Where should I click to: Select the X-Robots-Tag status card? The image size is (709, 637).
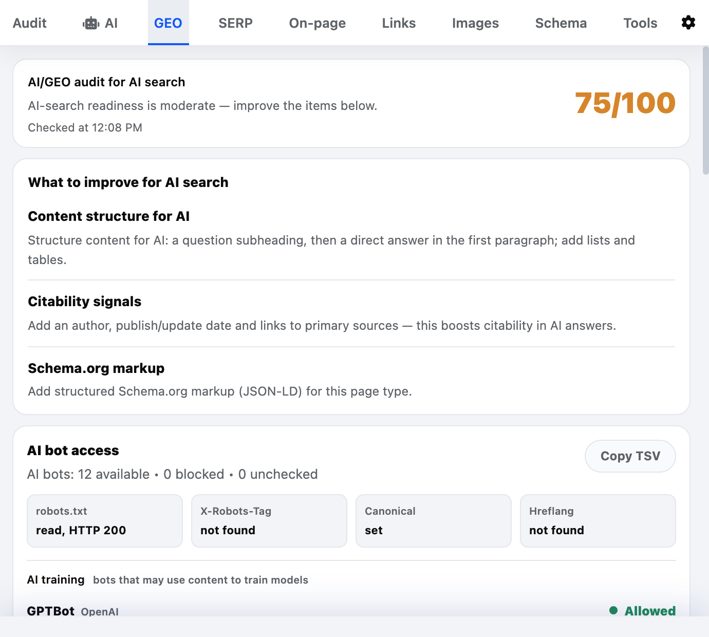[x=269, y=521]
